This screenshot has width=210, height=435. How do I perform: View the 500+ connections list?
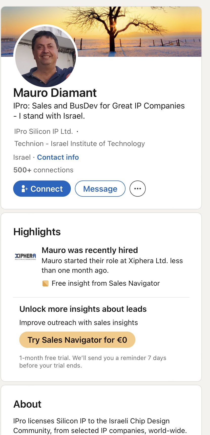coord(43,170)
